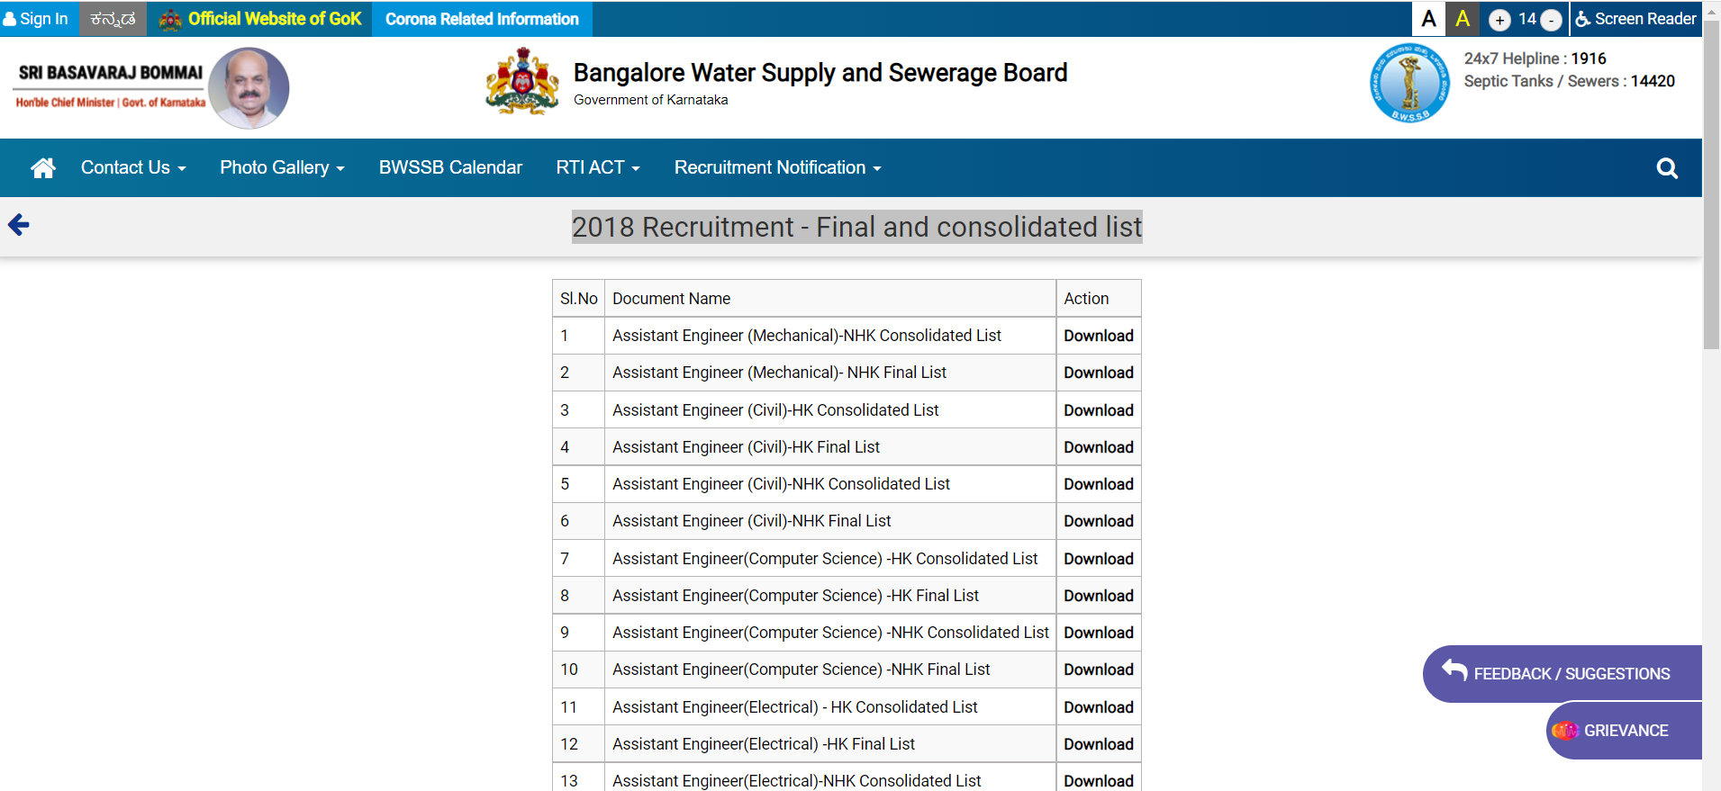Expand the Recruitment Notification menu
Viewport: 1721px width, 791px height.
[x=777, y=167]
